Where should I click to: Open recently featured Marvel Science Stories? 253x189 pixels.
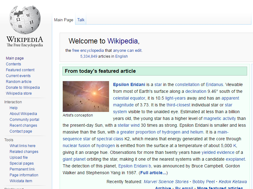[166, 182]
